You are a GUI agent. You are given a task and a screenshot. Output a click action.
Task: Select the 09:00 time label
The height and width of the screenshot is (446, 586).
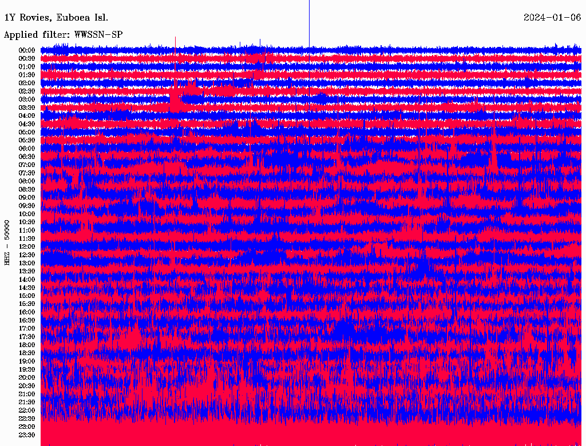point(27,198)
